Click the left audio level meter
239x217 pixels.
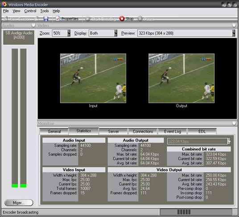(15, 118)
